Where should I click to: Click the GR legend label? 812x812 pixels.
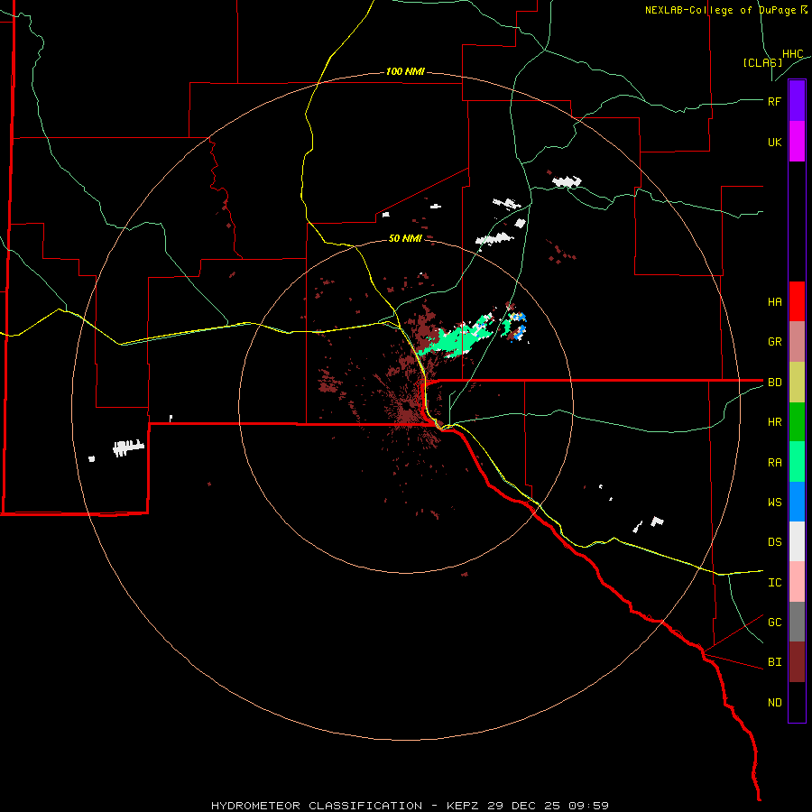pyautogui.click(x=774, y=342)
